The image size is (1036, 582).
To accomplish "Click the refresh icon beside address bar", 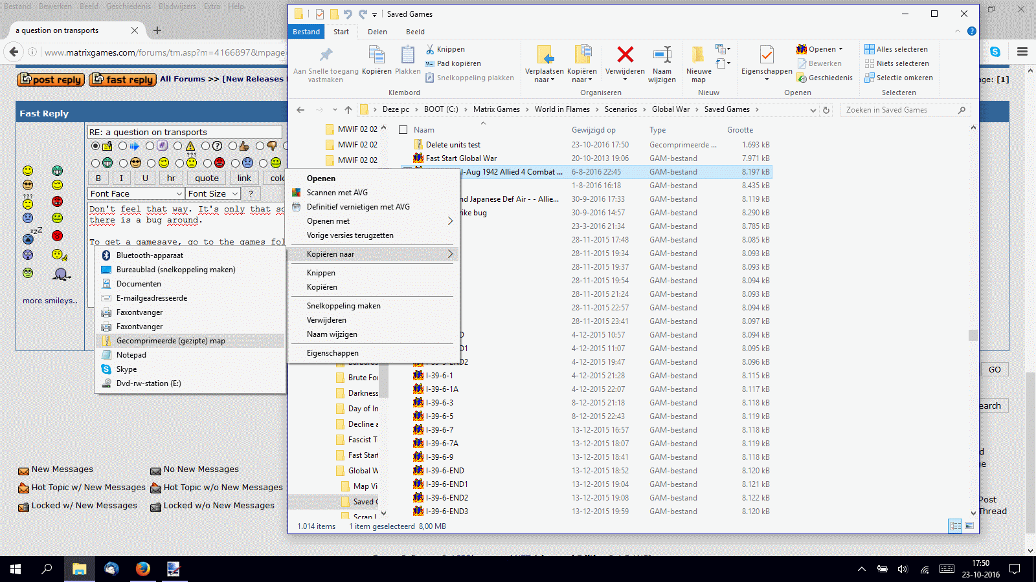I will tap(826, 110).
